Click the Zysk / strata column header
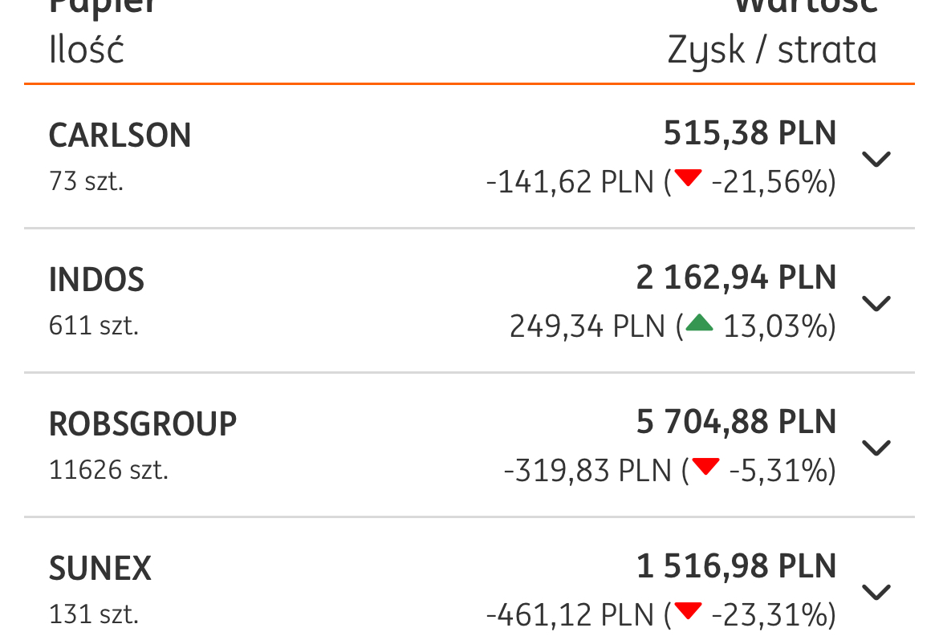 click(x=772, y=51)
